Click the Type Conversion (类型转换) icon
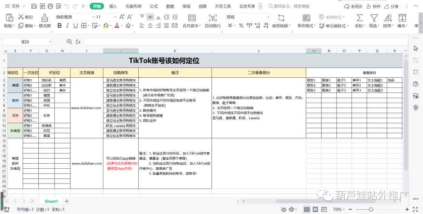This screenshot has width=423, height=214. [x=281, y=18]
